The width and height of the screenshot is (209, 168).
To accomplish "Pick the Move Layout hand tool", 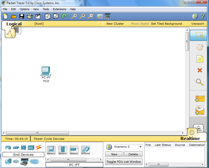I will (200, 47).
